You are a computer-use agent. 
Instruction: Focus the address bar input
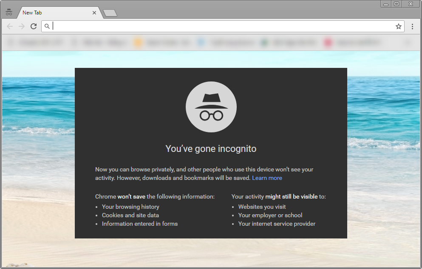click(223, 26)
